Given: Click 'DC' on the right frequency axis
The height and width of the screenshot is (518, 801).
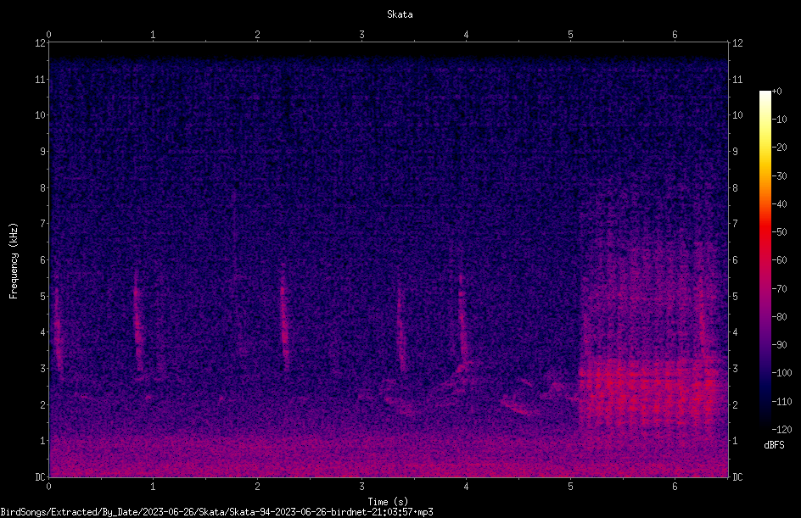Looking at the screenshot, I should pyautogui.click(x=737, y=477).
